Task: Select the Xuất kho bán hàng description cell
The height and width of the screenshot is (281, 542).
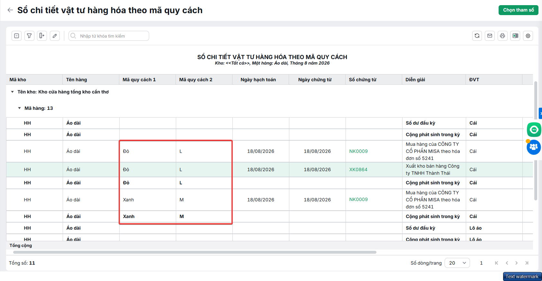Action: tap(434, 170)
